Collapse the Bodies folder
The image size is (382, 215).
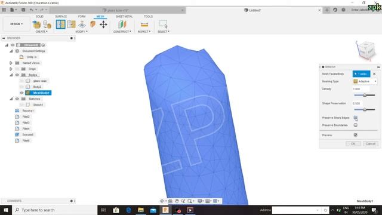tap(11, 75)
